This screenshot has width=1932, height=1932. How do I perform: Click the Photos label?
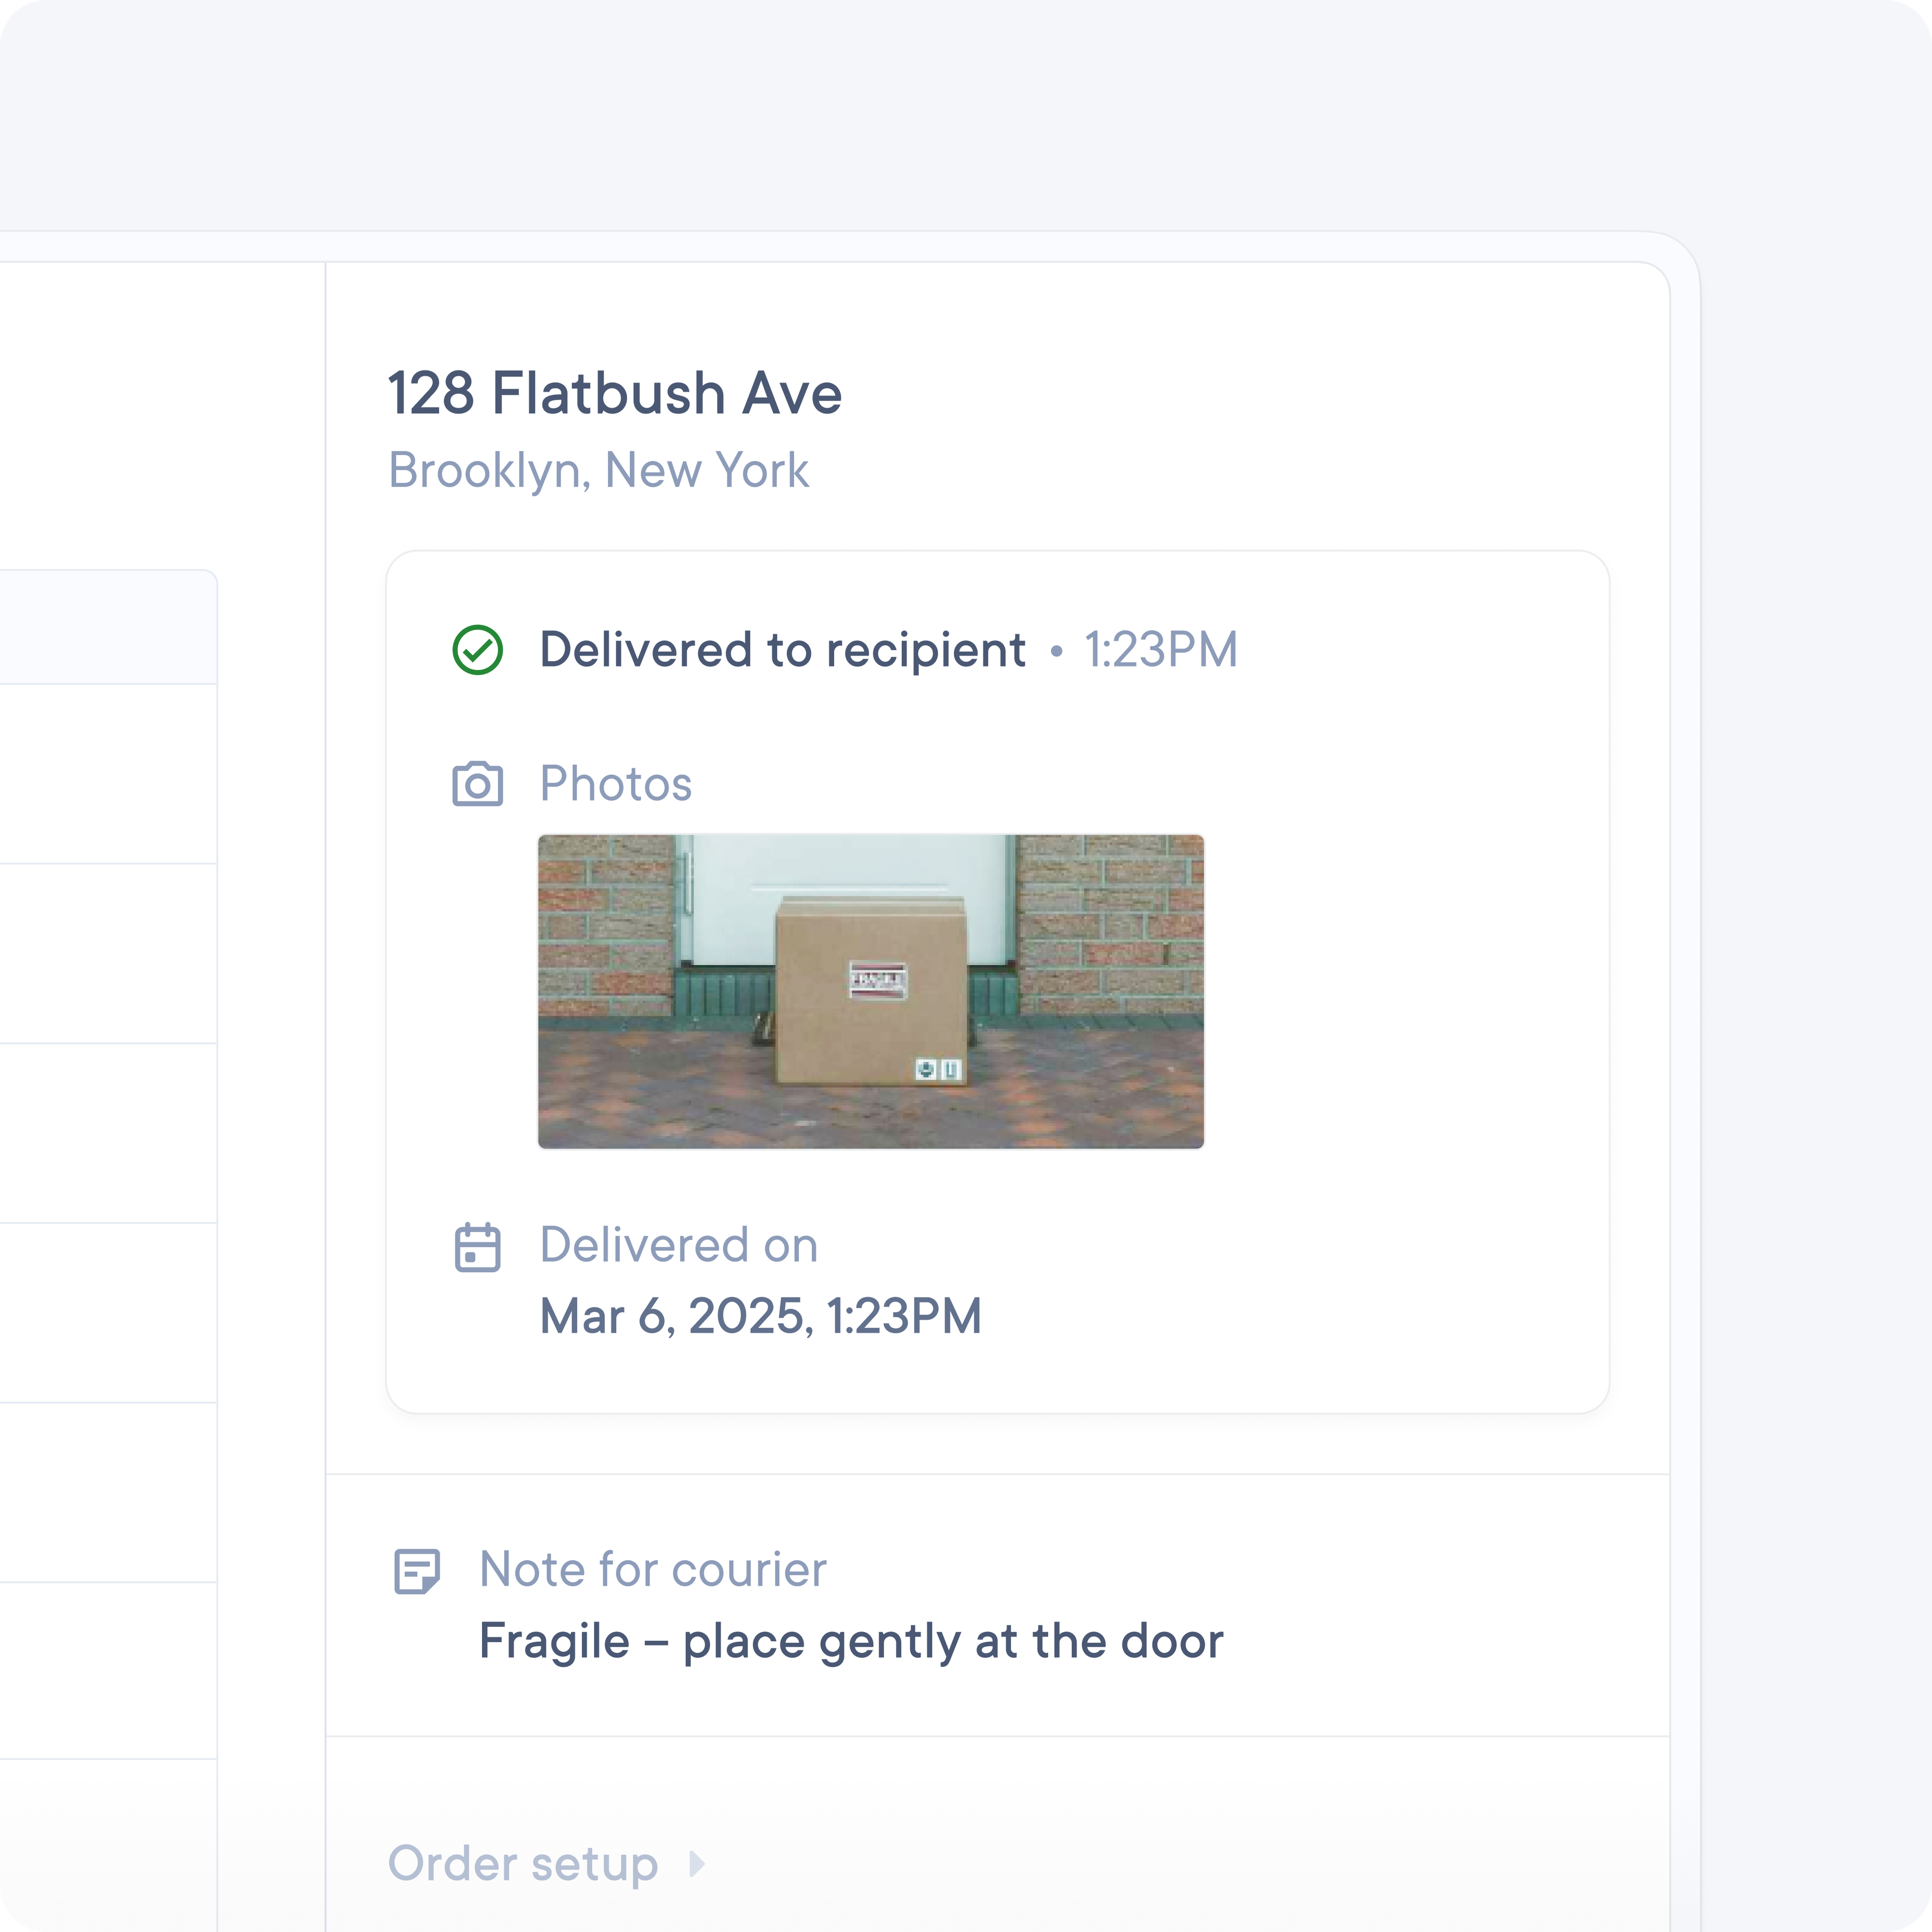(616, 784)
